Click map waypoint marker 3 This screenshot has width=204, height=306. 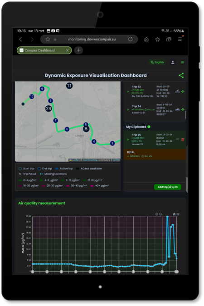click(x=112, y=143)
